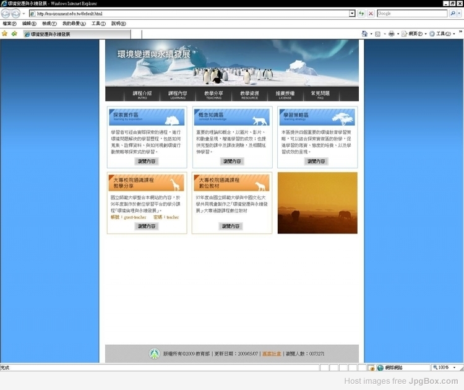Click the orange 專案計畫 footer link
Image resolution: width=464 pixels, height=390 pixels.
(271, 354)
